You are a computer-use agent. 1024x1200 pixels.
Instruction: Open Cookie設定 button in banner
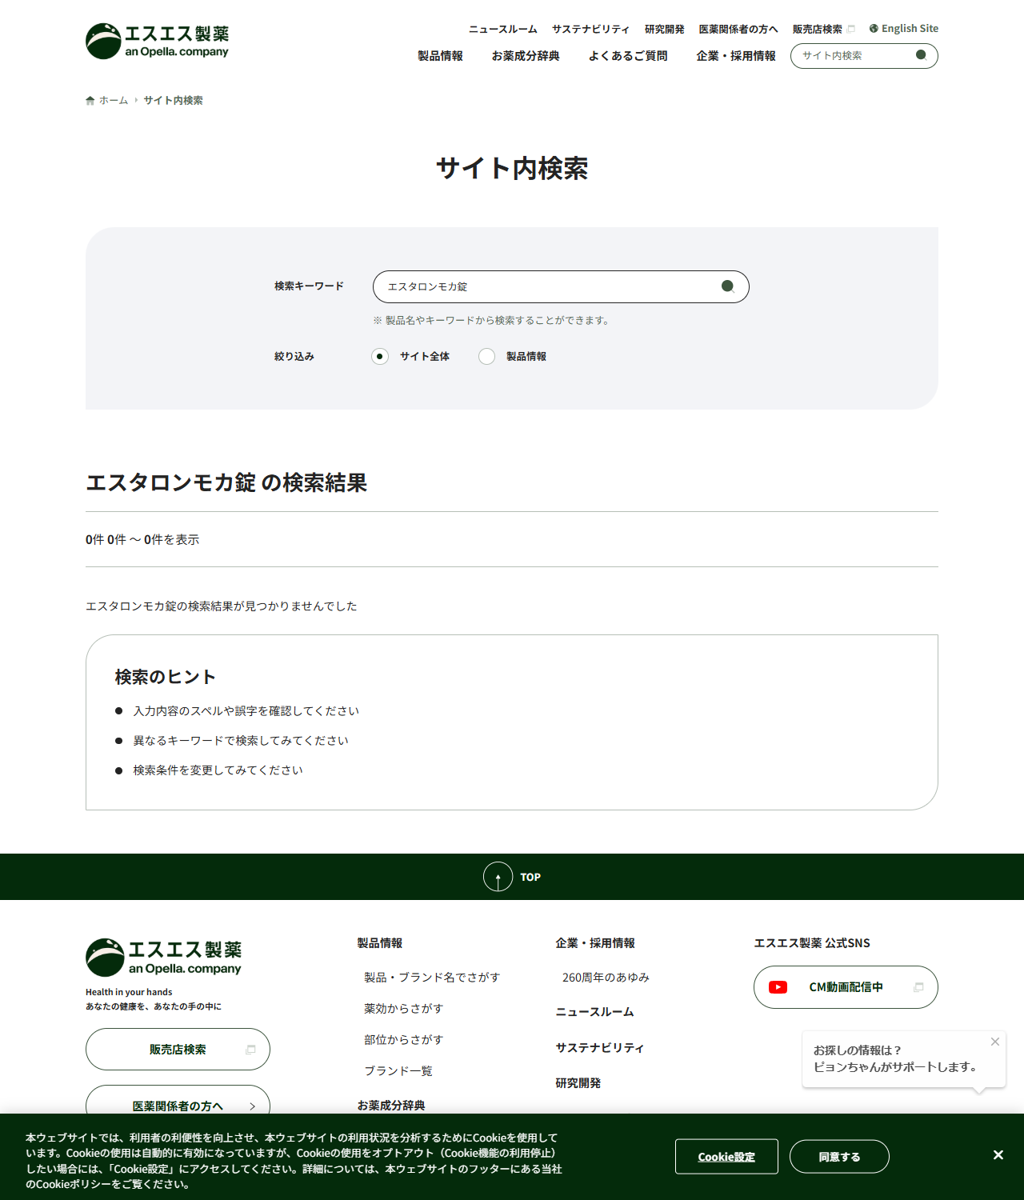tap(726, 1157)
